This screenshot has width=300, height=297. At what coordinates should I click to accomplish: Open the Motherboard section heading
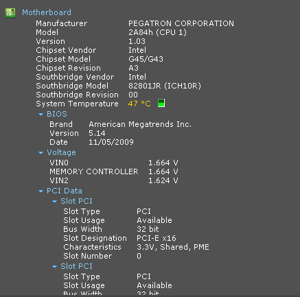point(47,12)
